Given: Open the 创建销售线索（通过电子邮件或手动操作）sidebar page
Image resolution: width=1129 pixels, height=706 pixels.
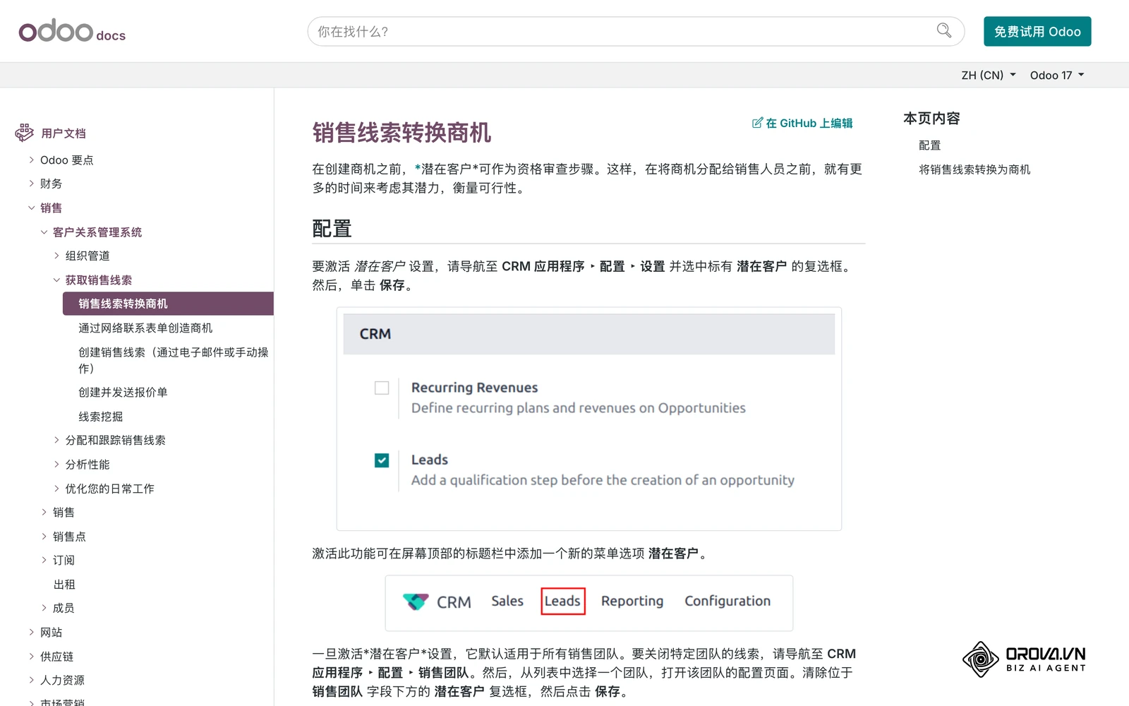Looking at the screenshot, I should click(x=174, y=360).
